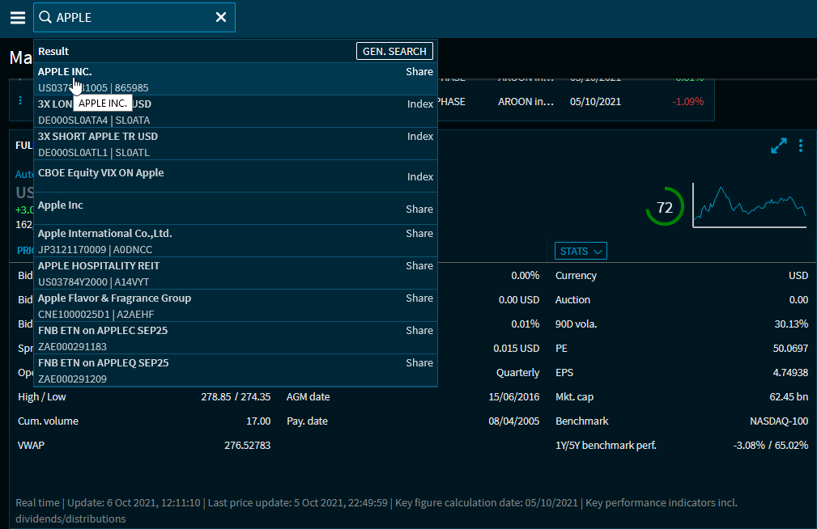Select FNB ETN on APPLEQ SEP25
The image size is (817, 529).
click(235, 370)
